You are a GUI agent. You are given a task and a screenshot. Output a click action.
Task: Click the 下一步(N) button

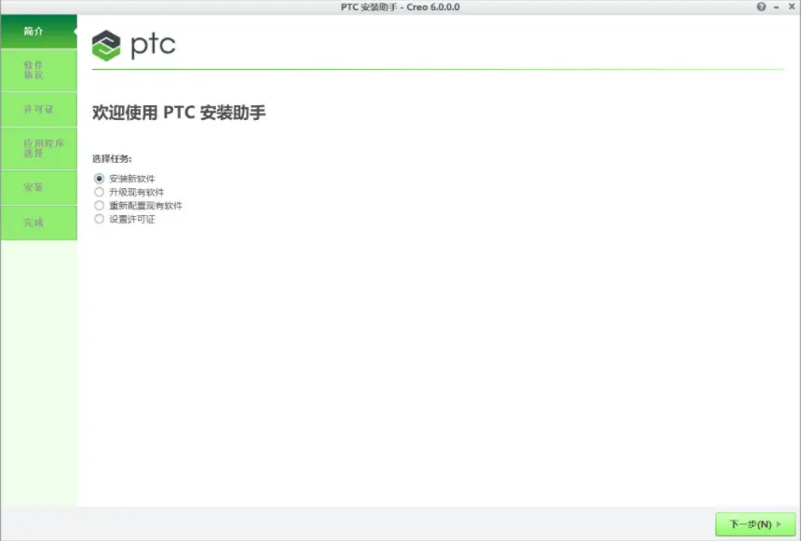tap(755, 524)
